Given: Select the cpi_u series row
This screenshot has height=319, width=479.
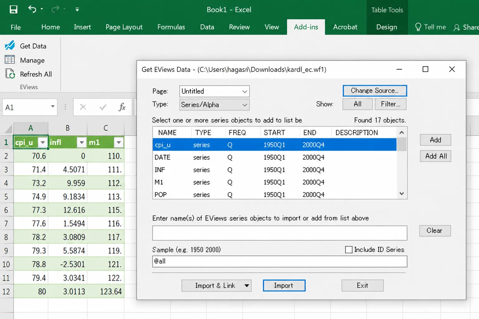Looking at the screenshot, I should click(x=275, y=145).
